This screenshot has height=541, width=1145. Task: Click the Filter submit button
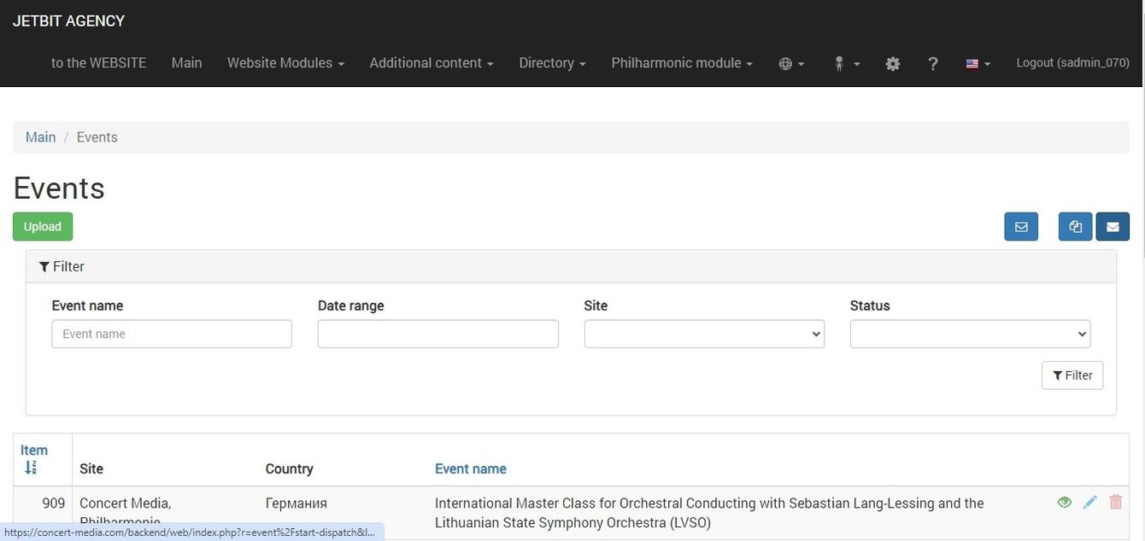(x=1072, y=375)
